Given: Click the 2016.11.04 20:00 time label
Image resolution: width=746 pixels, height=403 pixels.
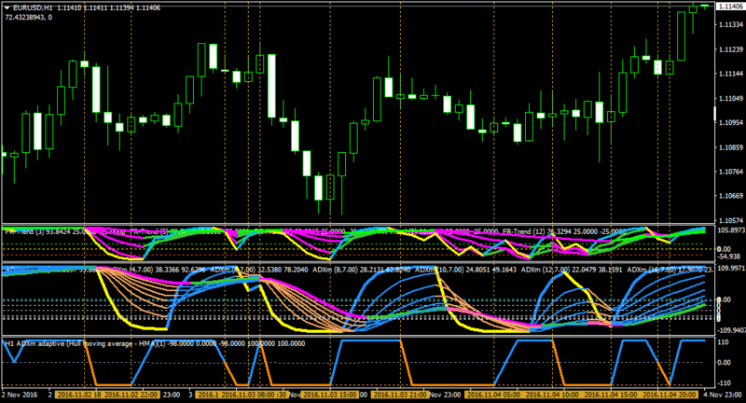Looking at the screenshot, I should click(670, 395).
